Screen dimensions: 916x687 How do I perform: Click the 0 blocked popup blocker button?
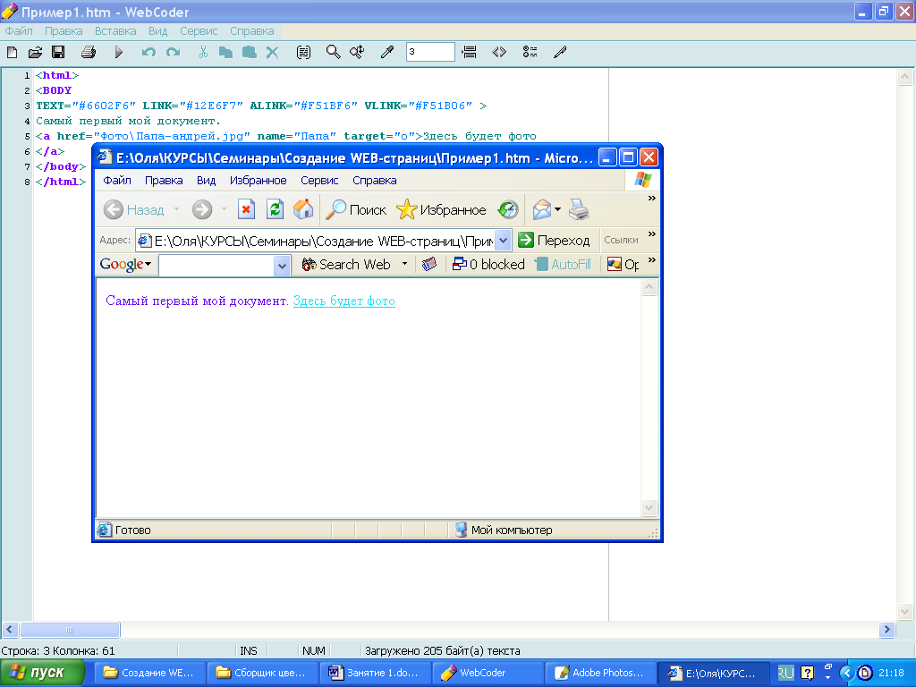tap(489, 264)
